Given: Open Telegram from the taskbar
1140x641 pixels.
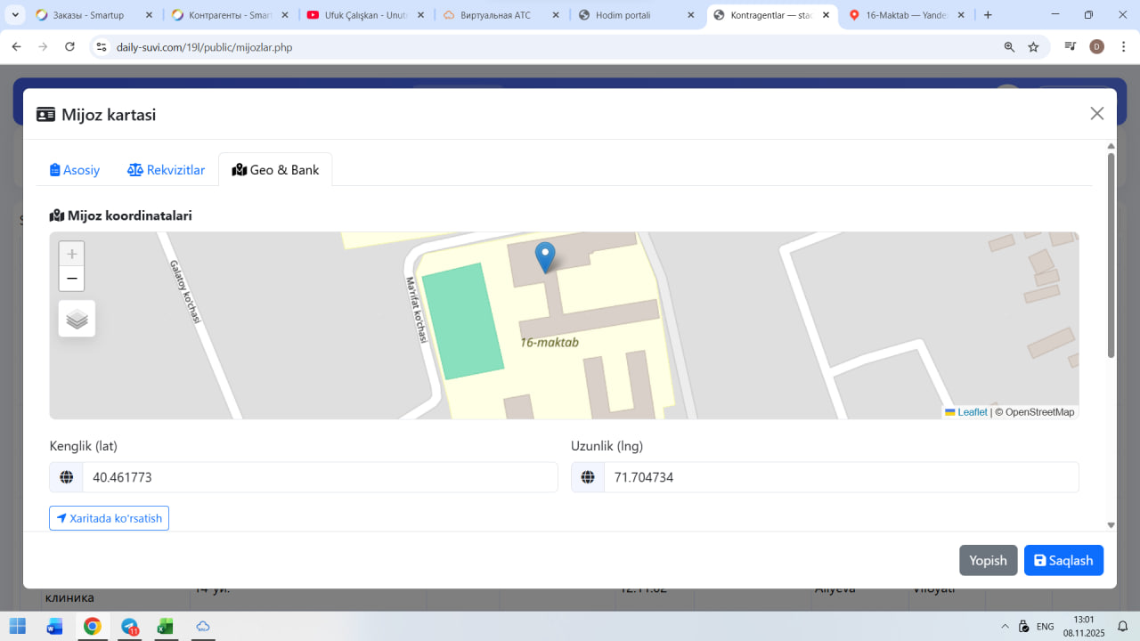Looking at the screenshot, I should pos(130,627).
